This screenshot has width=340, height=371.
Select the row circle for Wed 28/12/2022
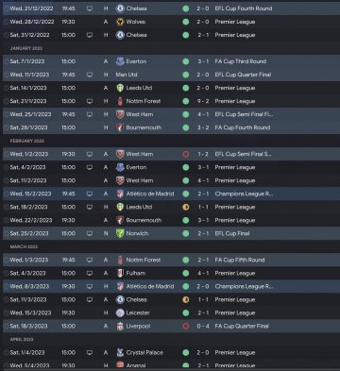tap(7, 22)
